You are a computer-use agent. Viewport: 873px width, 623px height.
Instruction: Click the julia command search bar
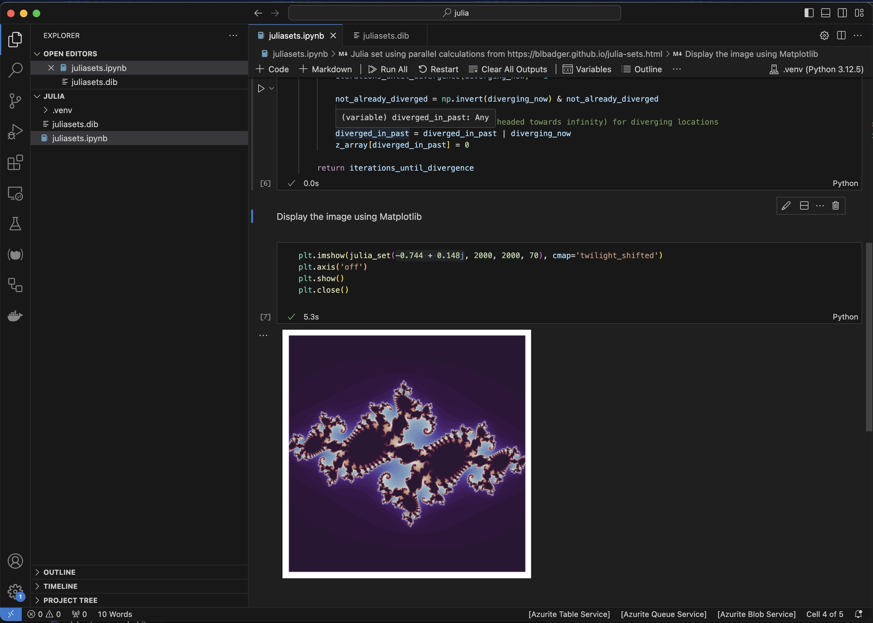tap(455, 13)
